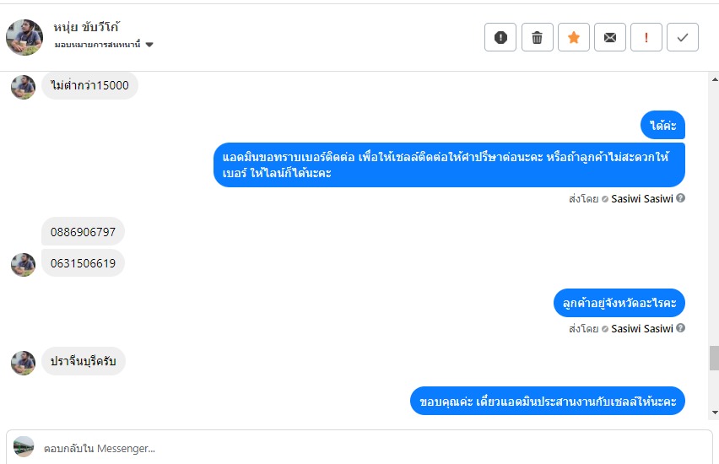Click phone number 0886906797 message

click(x=83, y=231)
